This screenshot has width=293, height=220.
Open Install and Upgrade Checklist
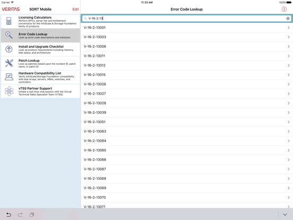click(40, 49)
